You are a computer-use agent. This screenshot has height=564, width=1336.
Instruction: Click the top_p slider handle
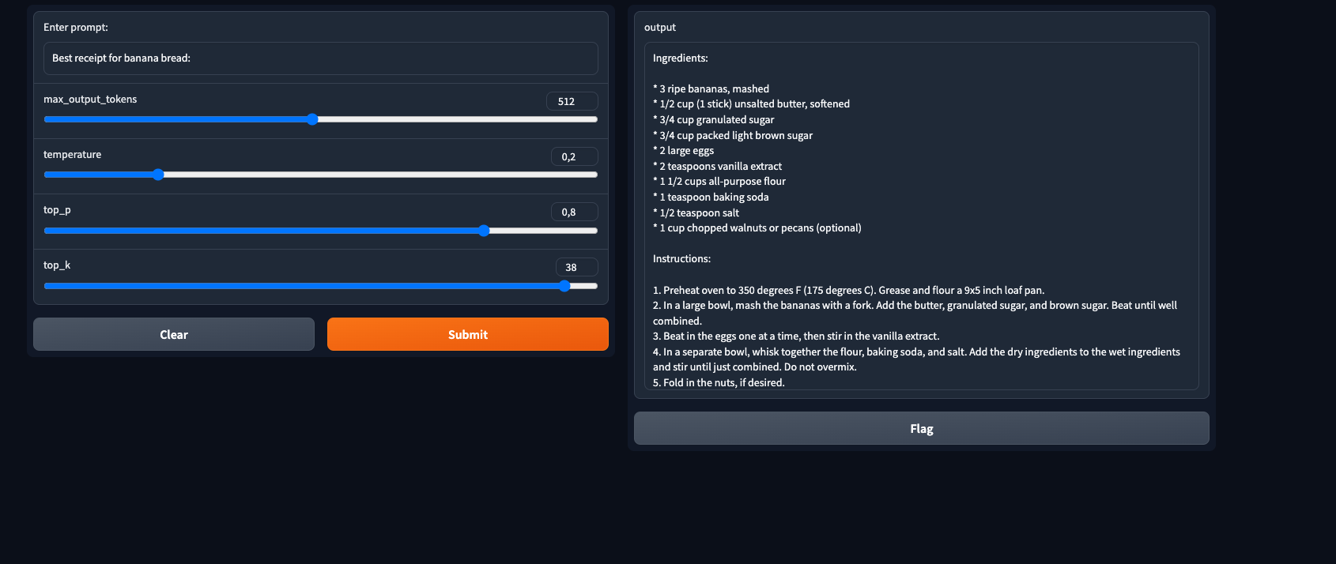484,231
